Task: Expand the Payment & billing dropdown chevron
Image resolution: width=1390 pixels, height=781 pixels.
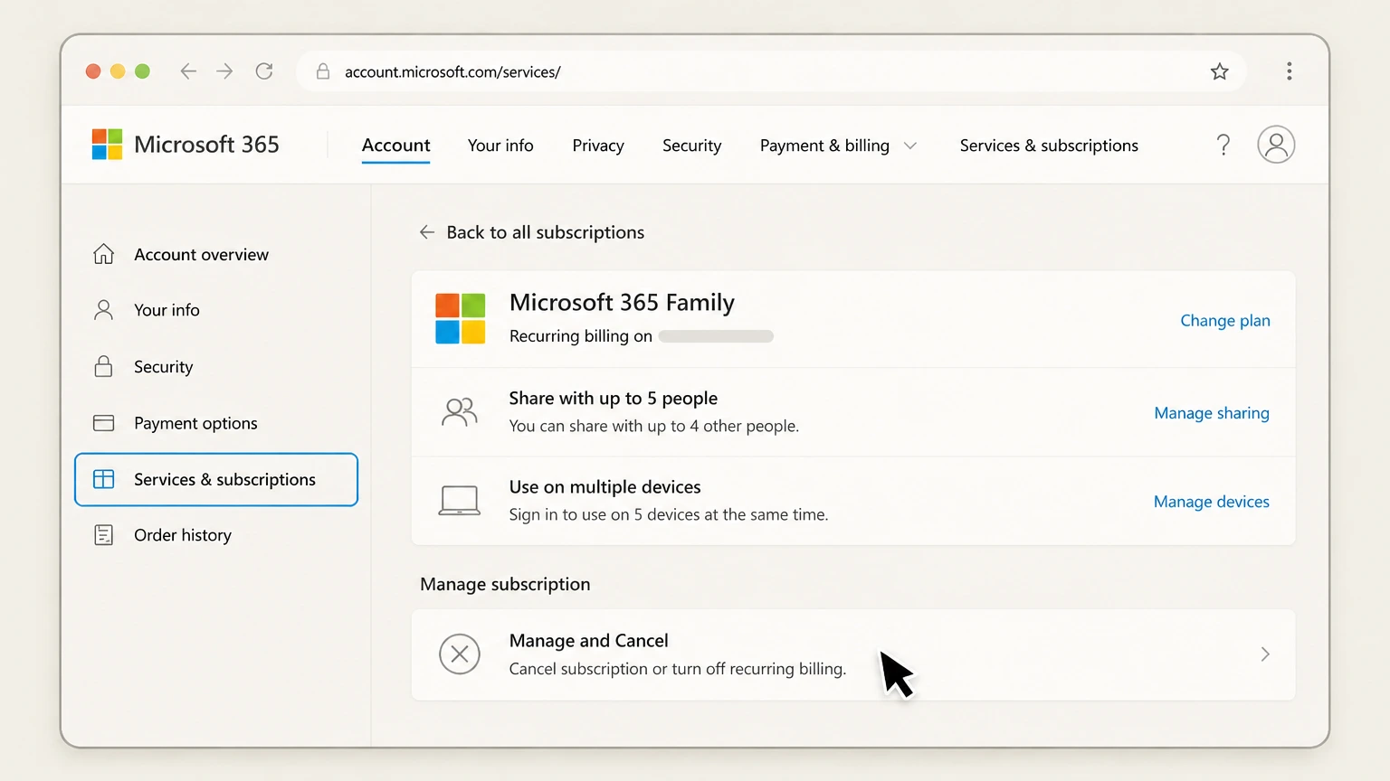Action: point(910,146)
